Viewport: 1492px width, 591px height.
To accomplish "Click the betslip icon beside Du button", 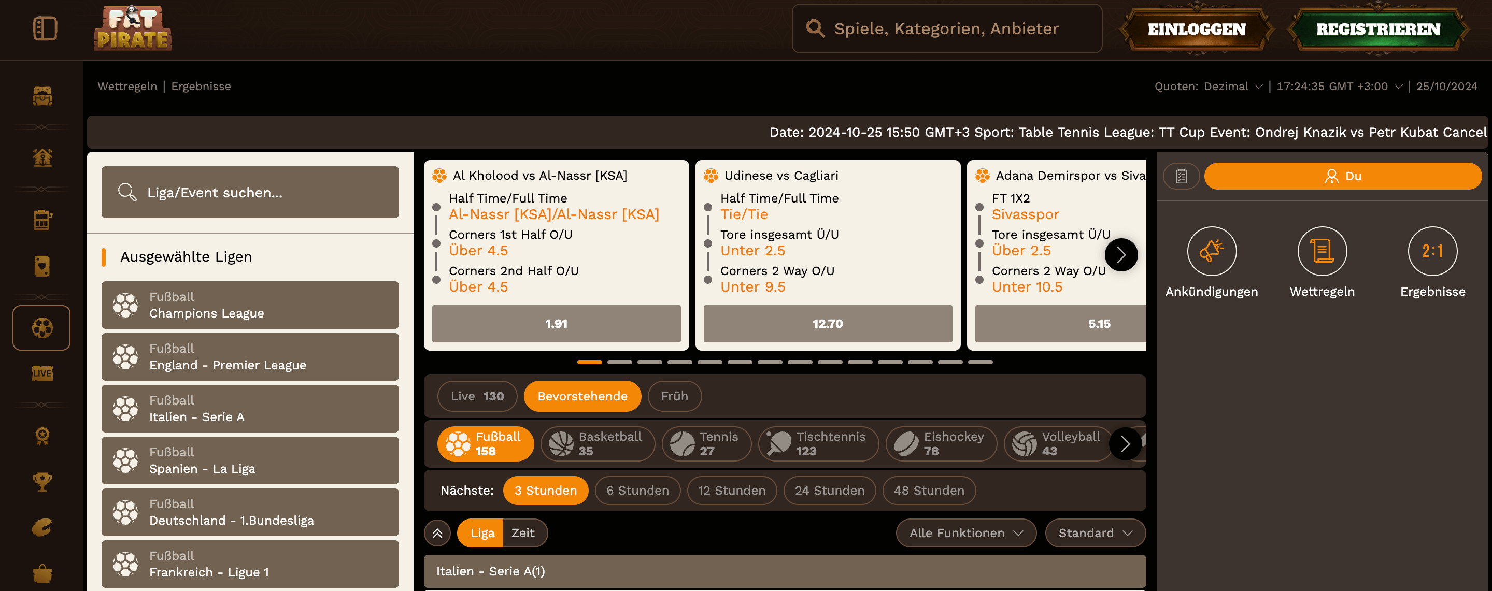I will [x=1181, y=177].
